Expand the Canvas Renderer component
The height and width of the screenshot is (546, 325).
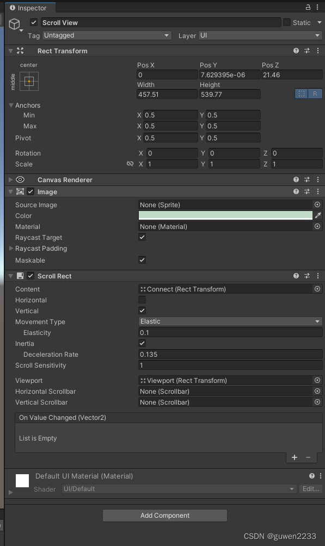click(10, 179)
